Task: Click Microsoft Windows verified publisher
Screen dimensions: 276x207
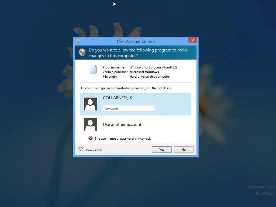Action: 144,72
